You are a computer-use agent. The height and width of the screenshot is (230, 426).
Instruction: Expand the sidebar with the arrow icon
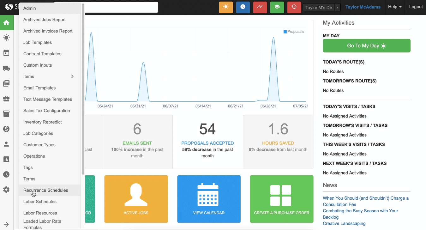click(6, 224)
